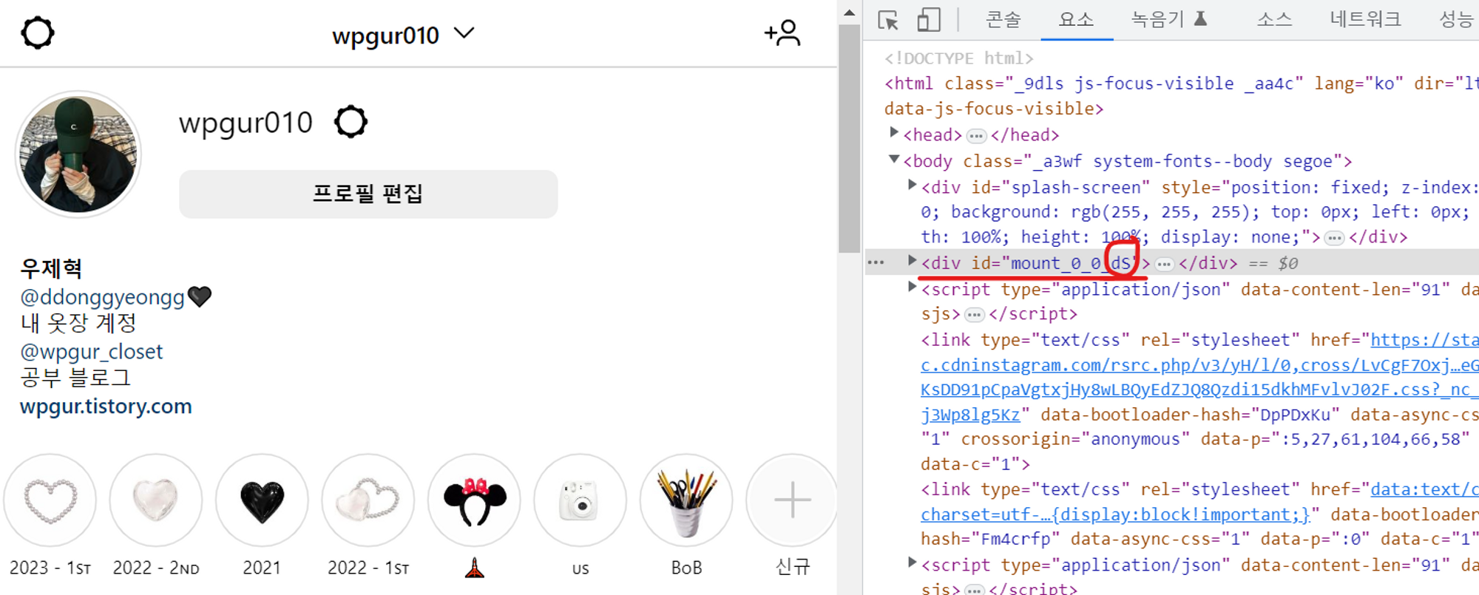Switch to the 요소 tab

click(1076, 20)
